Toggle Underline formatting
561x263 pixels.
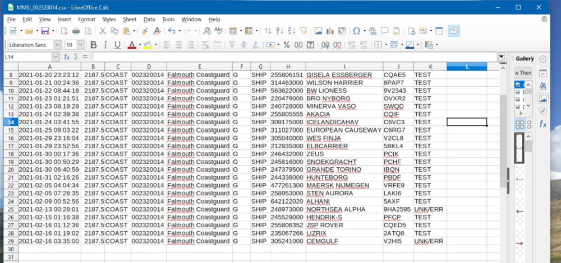point(117,45)
